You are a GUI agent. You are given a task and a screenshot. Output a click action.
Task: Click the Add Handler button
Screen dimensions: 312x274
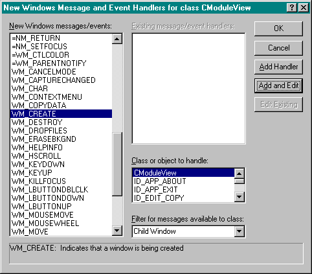(x=278, y=67)
